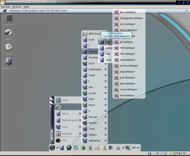Open the Gadgets classes folder
190x156 pixels.
[106, 48]
